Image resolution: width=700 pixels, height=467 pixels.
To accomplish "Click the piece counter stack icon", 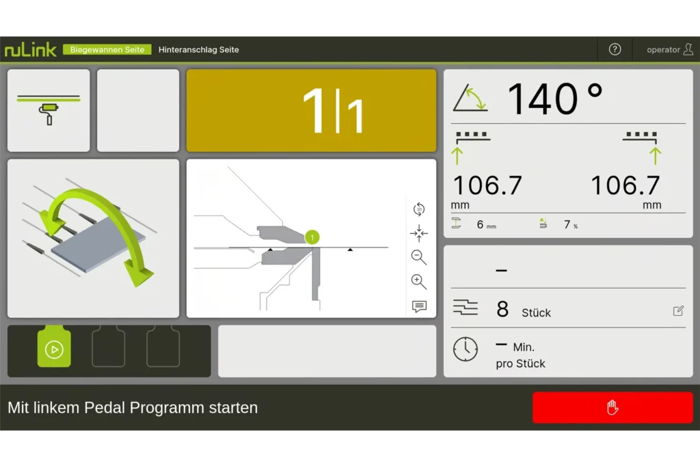I will click(x=465, y=308).
